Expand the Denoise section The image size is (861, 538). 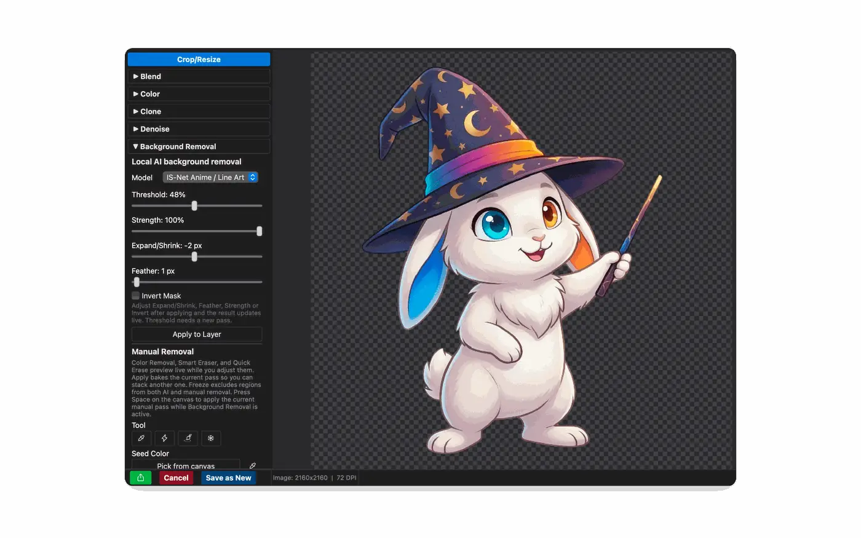click(199, 129)
